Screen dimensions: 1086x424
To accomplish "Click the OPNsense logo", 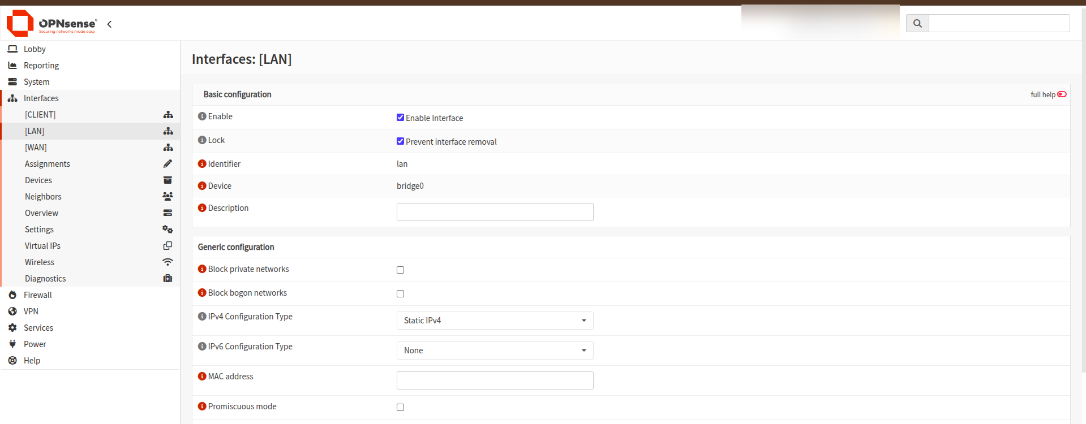I will point(51,23).
